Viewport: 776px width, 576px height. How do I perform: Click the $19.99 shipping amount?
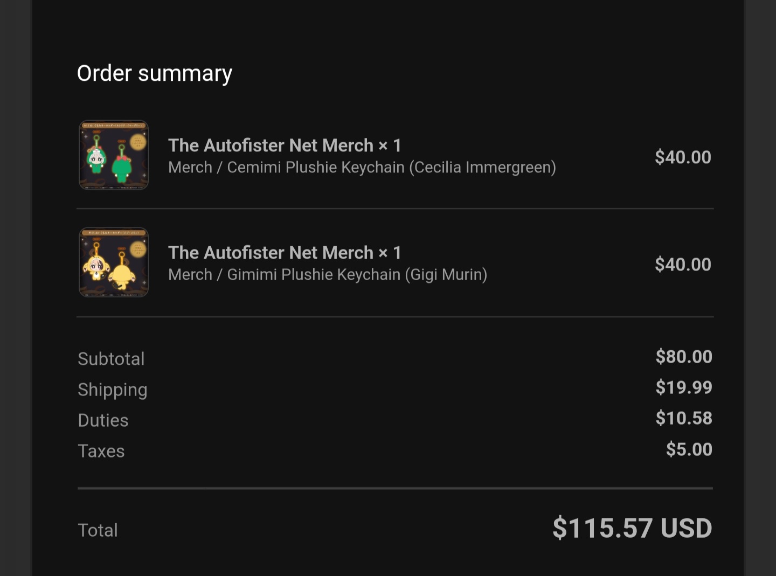click(684, 387)
